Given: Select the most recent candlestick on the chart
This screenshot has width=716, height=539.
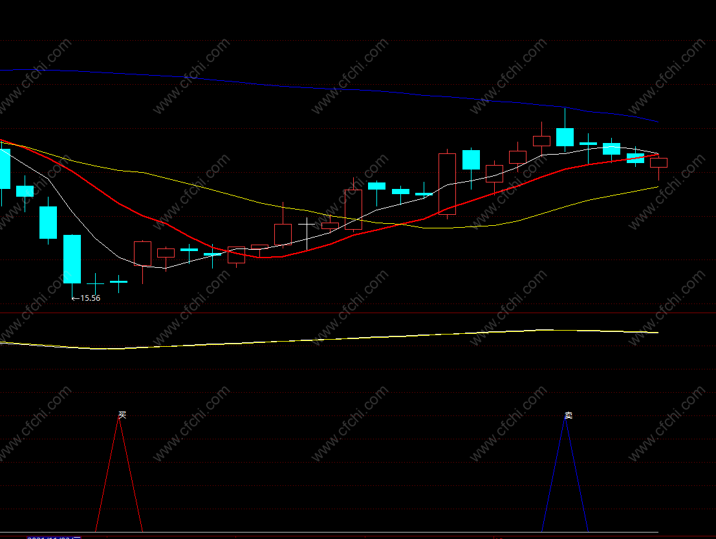Looking at the screenshot, I should [658, 167].
